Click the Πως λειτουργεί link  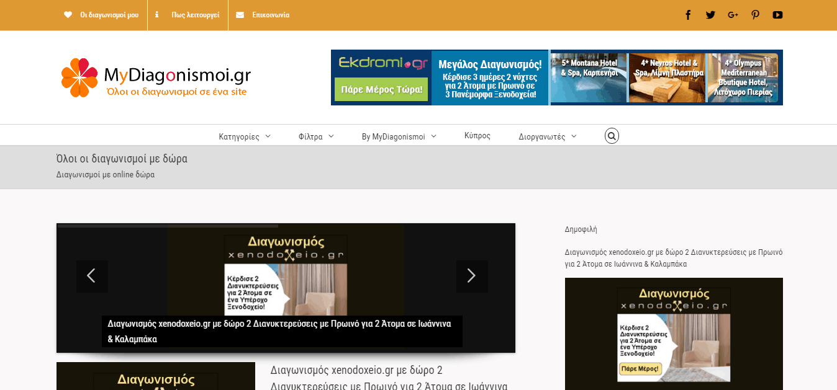pyautogui.click(x=195, y=15)
